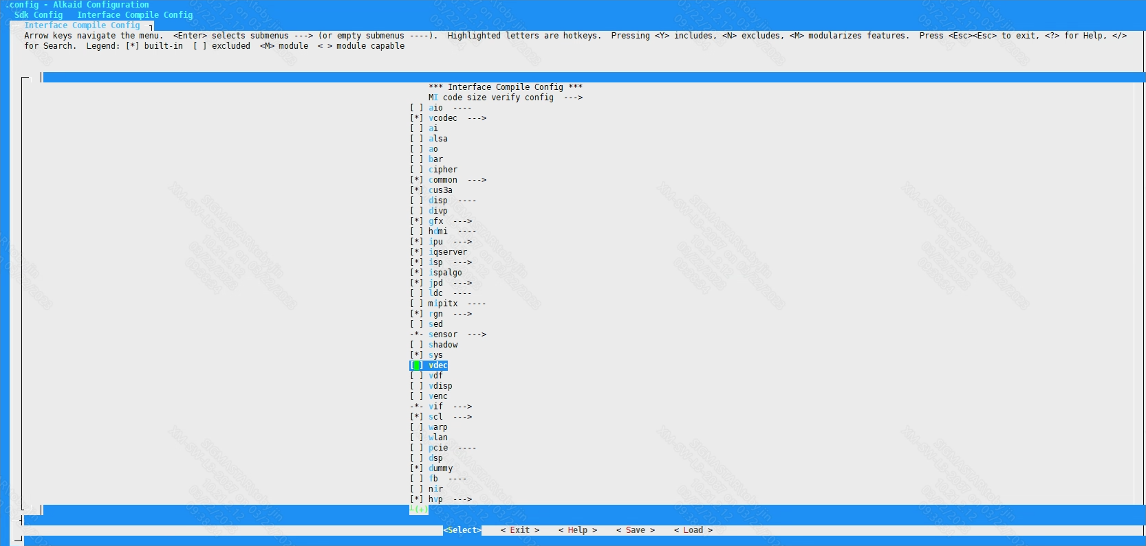Image resolution: width=1146 pixels, height=546 pixels.
Task: Expand the scl submenu arrow
Action: coord(462,417)
